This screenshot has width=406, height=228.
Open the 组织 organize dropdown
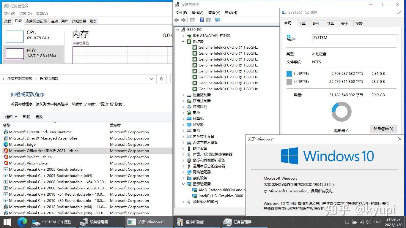pyautogui.click(x=11, y=117)
